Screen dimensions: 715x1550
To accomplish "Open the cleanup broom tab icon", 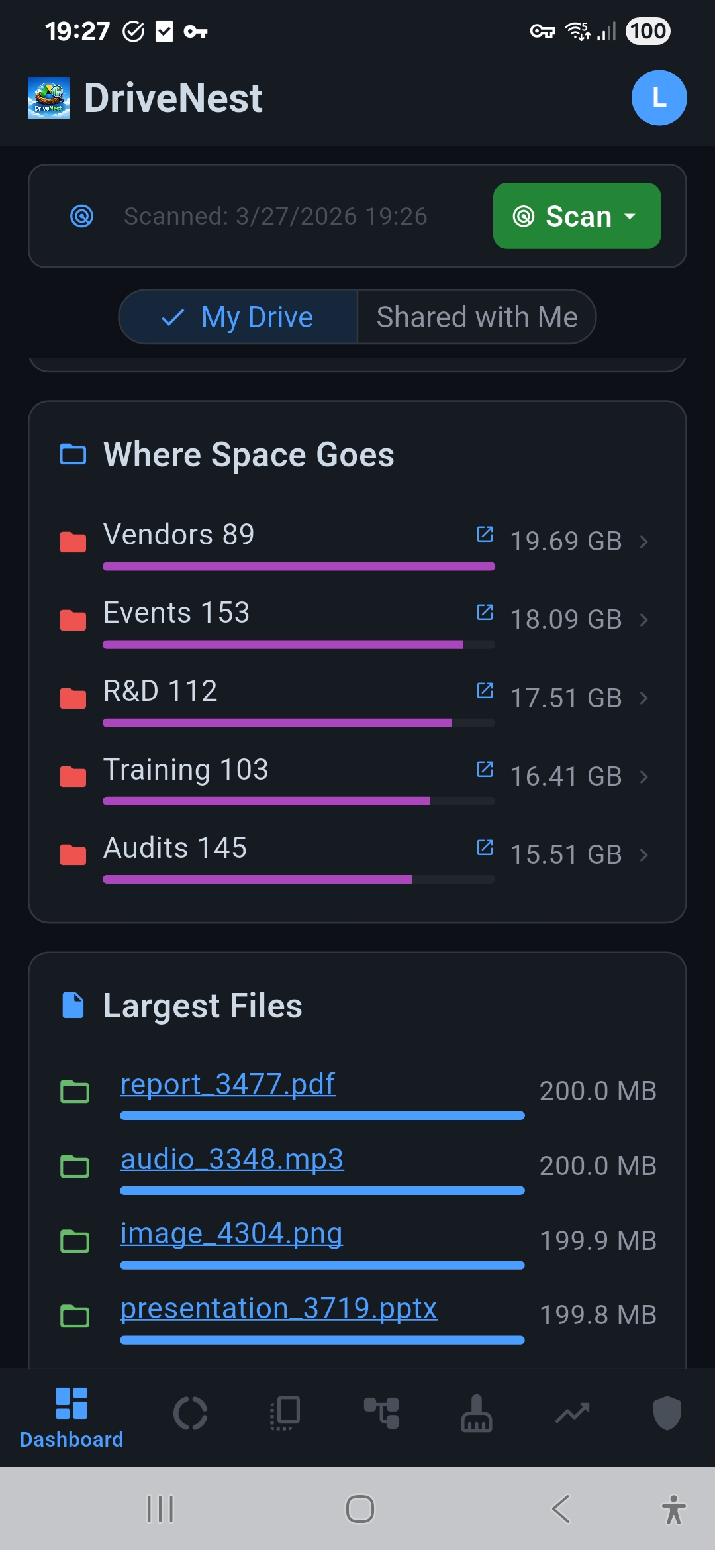I will (477, 1414).
